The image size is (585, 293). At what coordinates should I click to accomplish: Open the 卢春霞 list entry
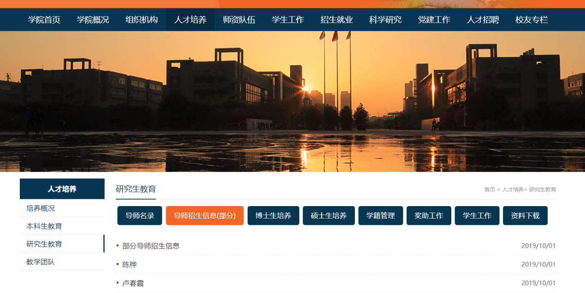click(x=133, y=283)
